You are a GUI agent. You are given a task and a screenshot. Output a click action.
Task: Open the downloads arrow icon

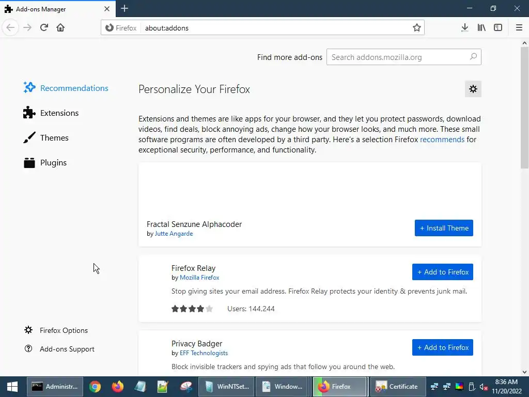click(x=464, y=28)
